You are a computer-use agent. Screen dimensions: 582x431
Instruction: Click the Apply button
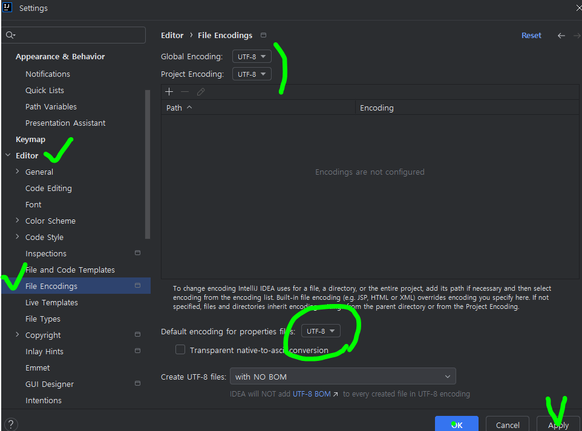pyautogui.click(x=558, y=425)
